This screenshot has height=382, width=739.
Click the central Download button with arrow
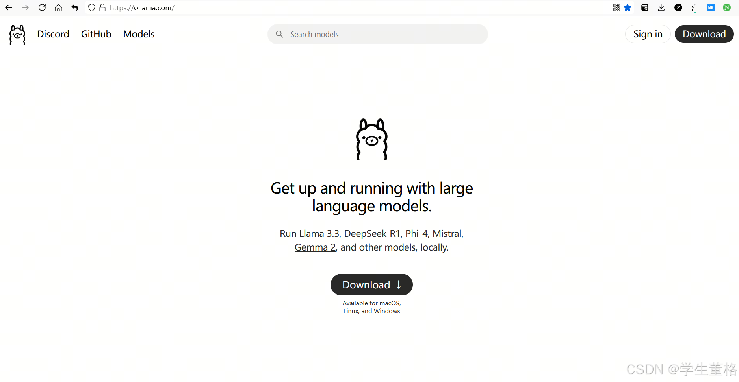(x=371, y=284)
